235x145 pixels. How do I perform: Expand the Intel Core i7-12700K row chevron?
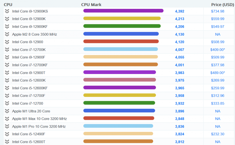[7, 50]
